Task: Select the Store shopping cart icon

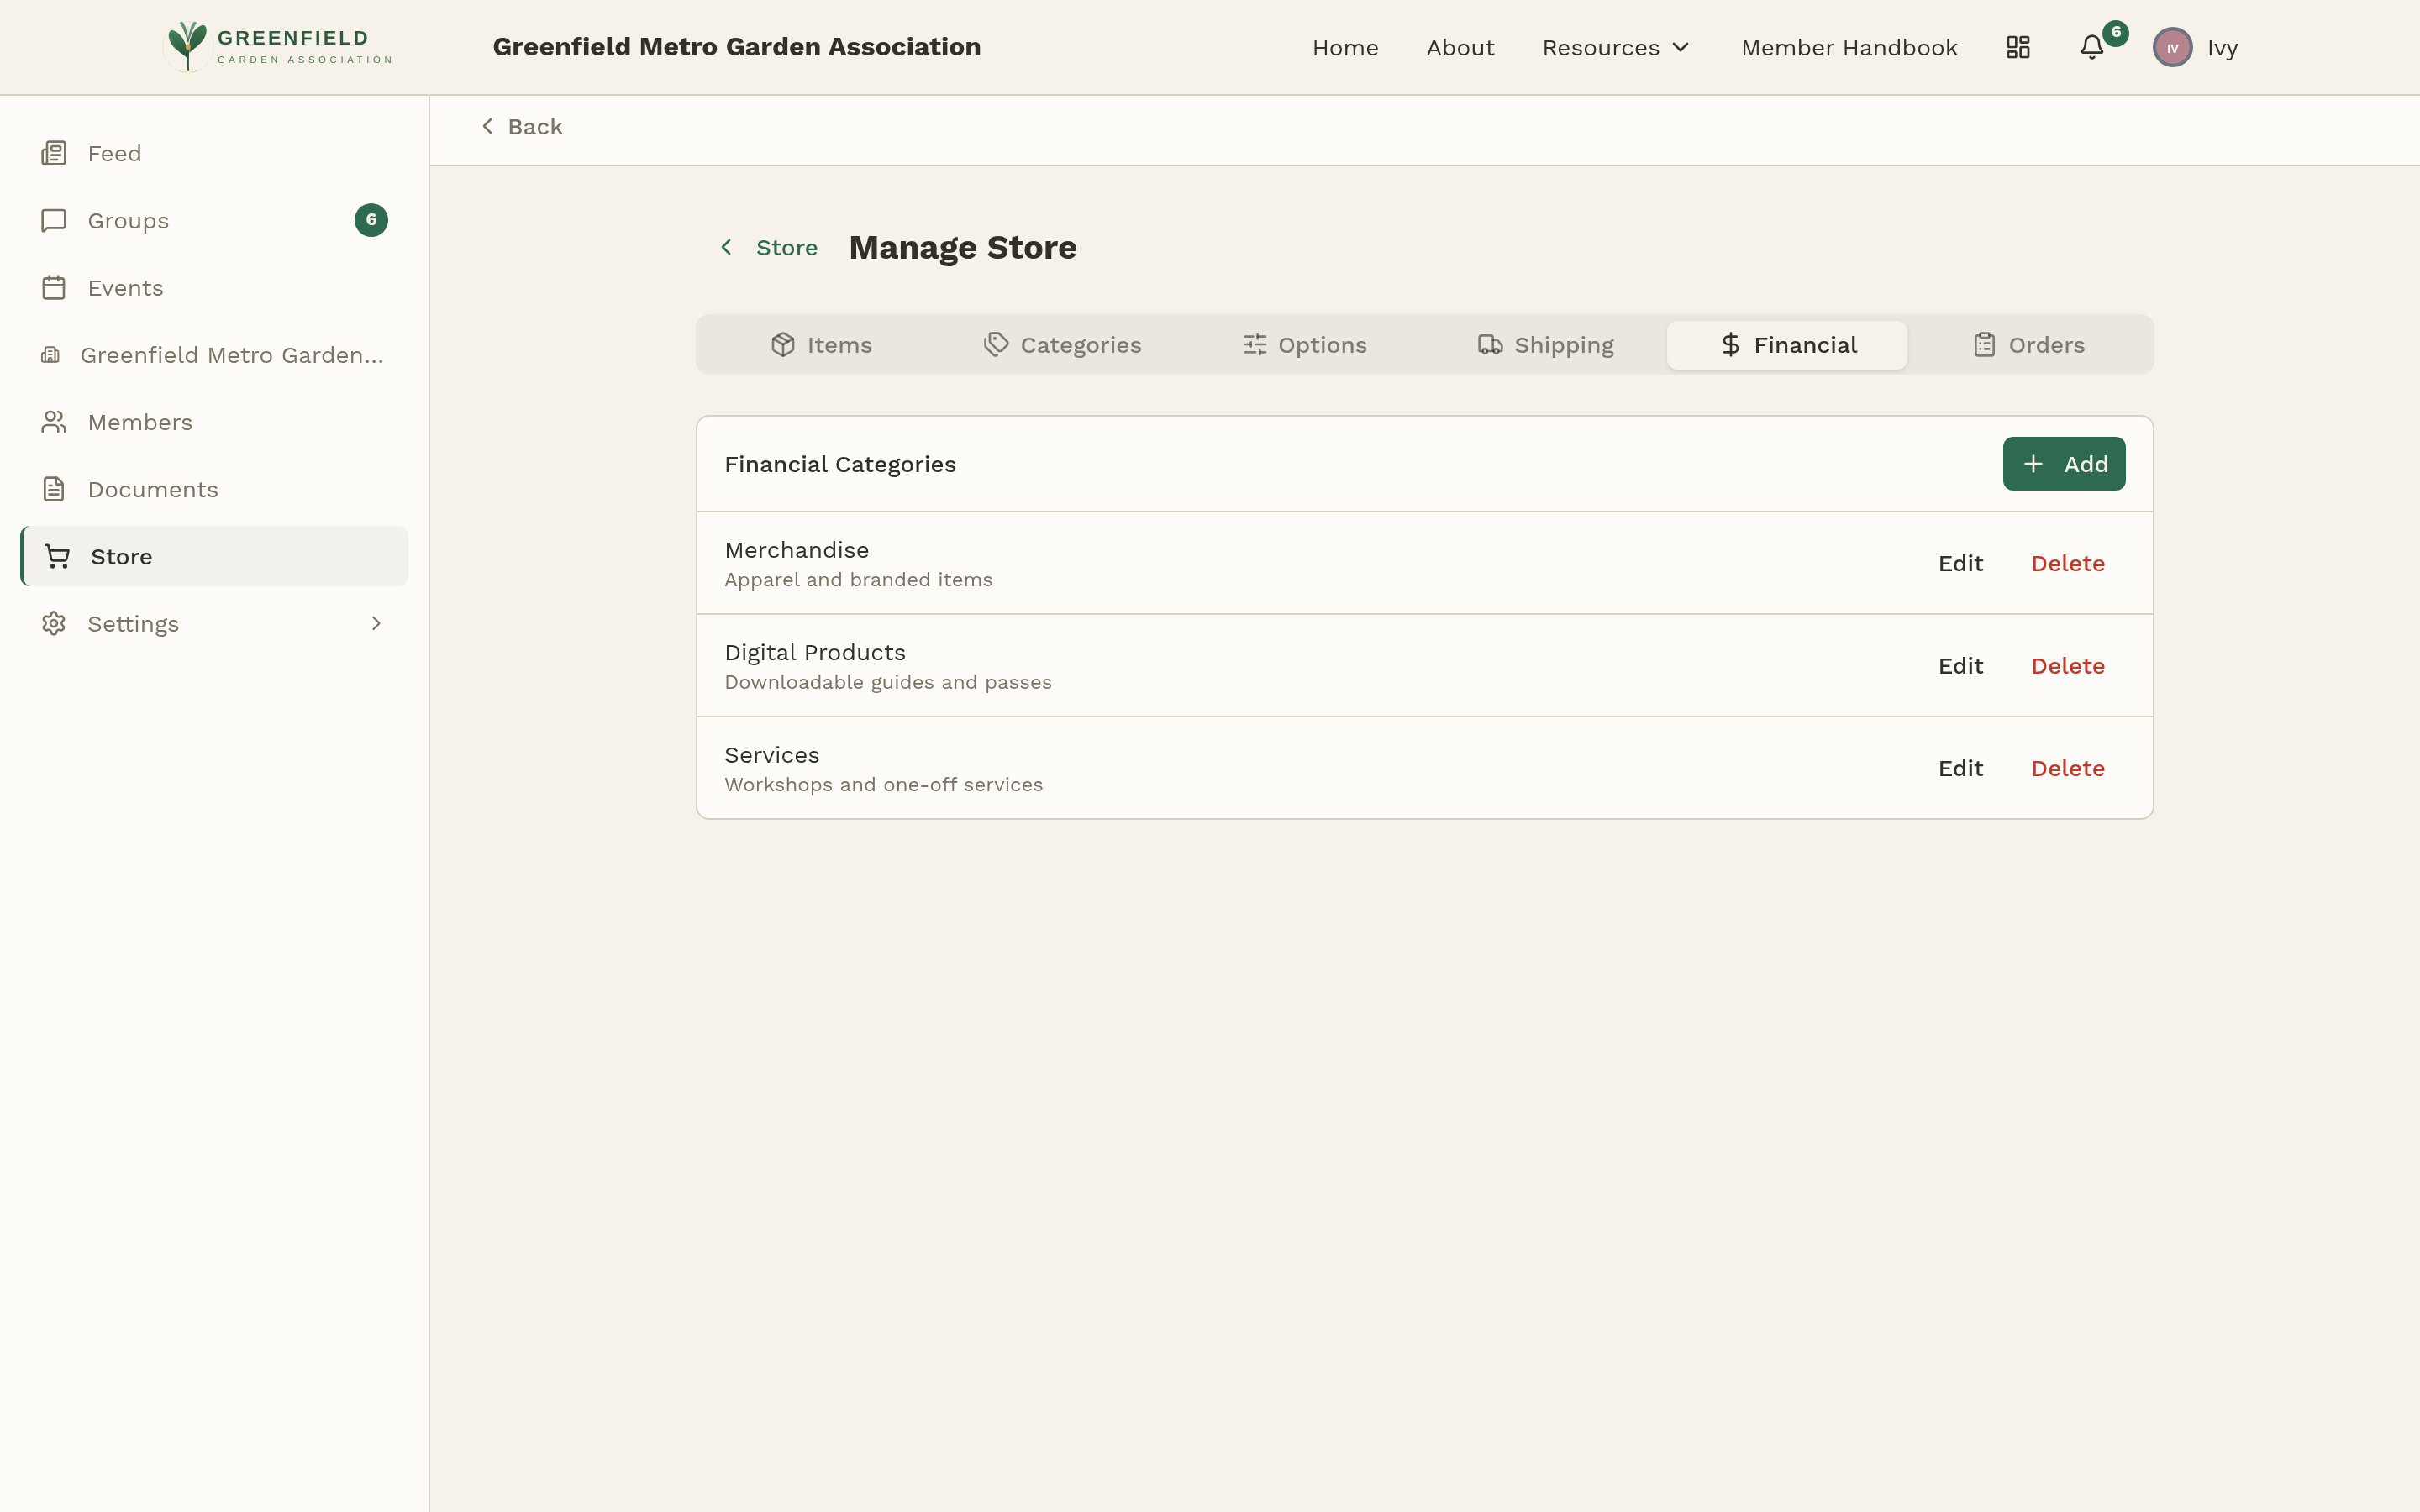Action: tap(57, 556)
